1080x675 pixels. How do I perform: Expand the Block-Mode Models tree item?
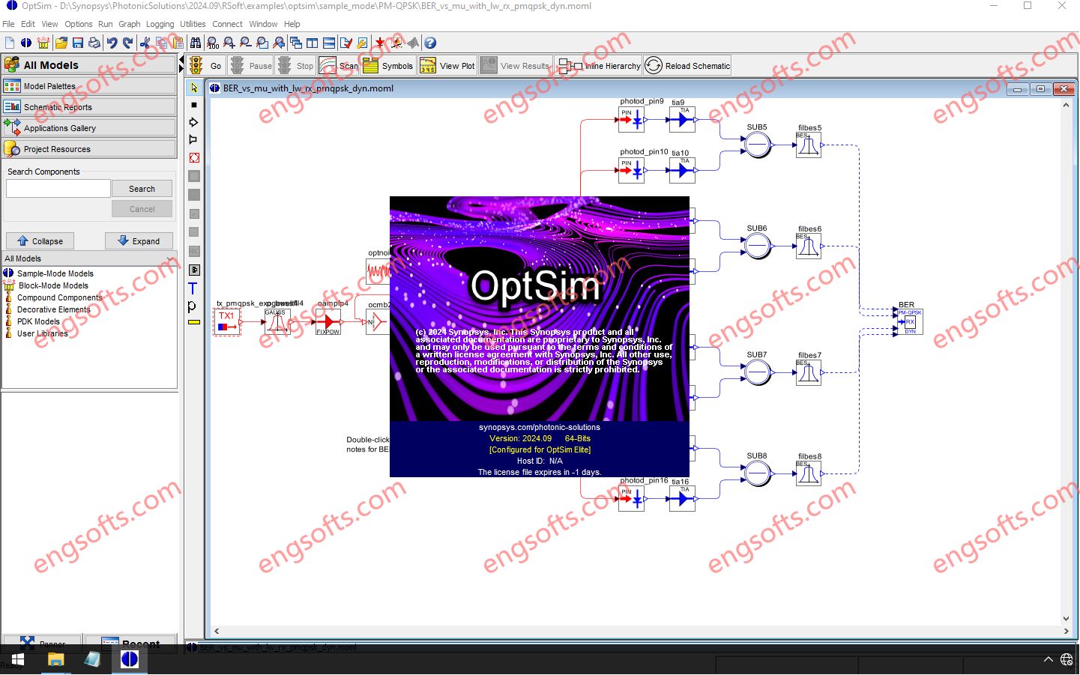click(x=53, y=285)
